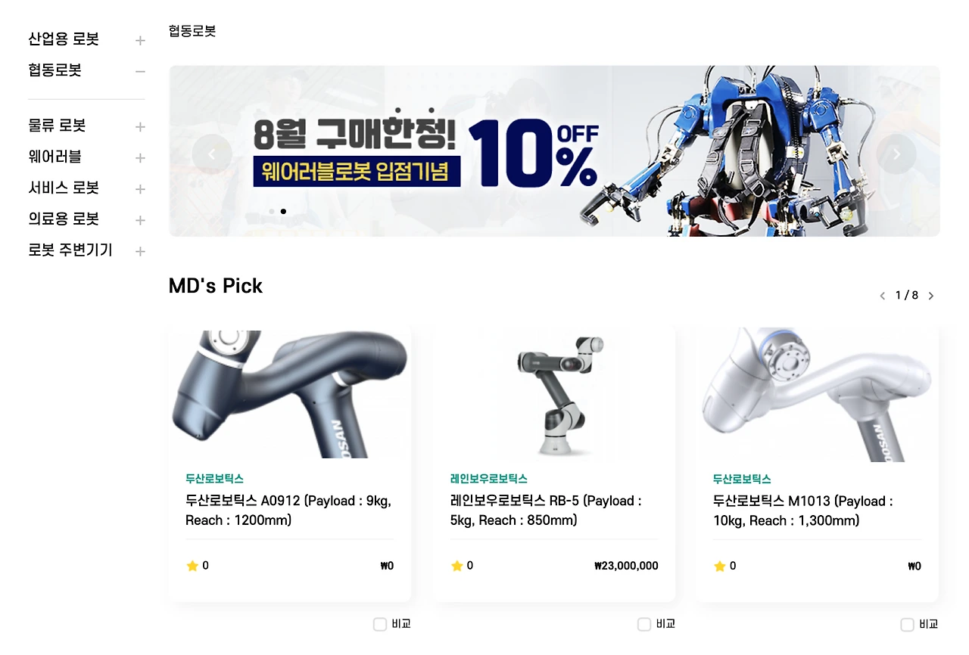The width and height of the screenshot is (969, 655).
Task: Advance banner with the next slide arrow
Action: click(896, 154)
